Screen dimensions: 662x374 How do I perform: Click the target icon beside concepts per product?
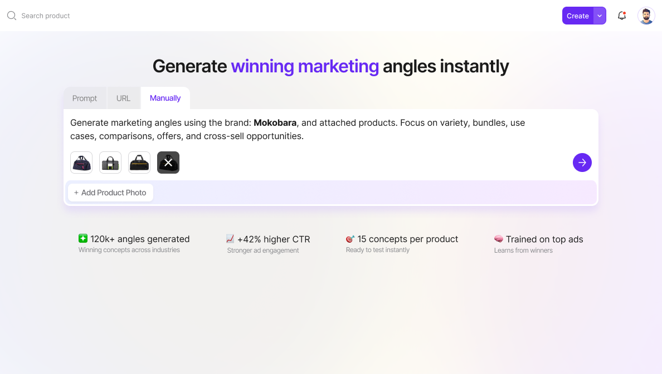[x=350, y=239]
